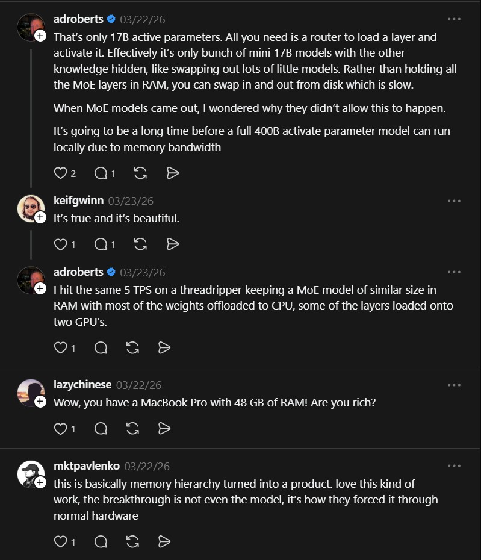481x560 pixels.
Task: Share adroberts' first post via send icon
Action: (172, 173)
